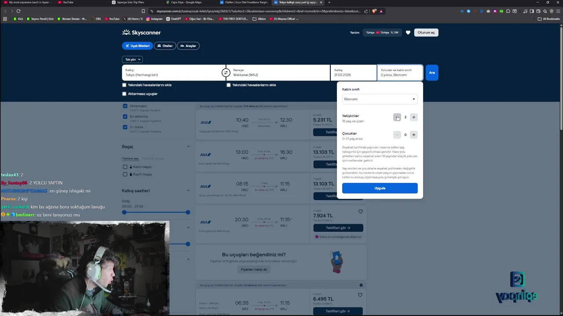
Task: Collapse the Kalkış saatleri filter section
Action: pyautogui.click(x=188, y=190)
